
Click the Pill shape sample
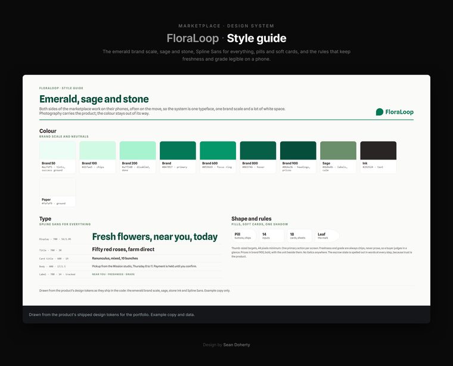(x=244, y=236)
